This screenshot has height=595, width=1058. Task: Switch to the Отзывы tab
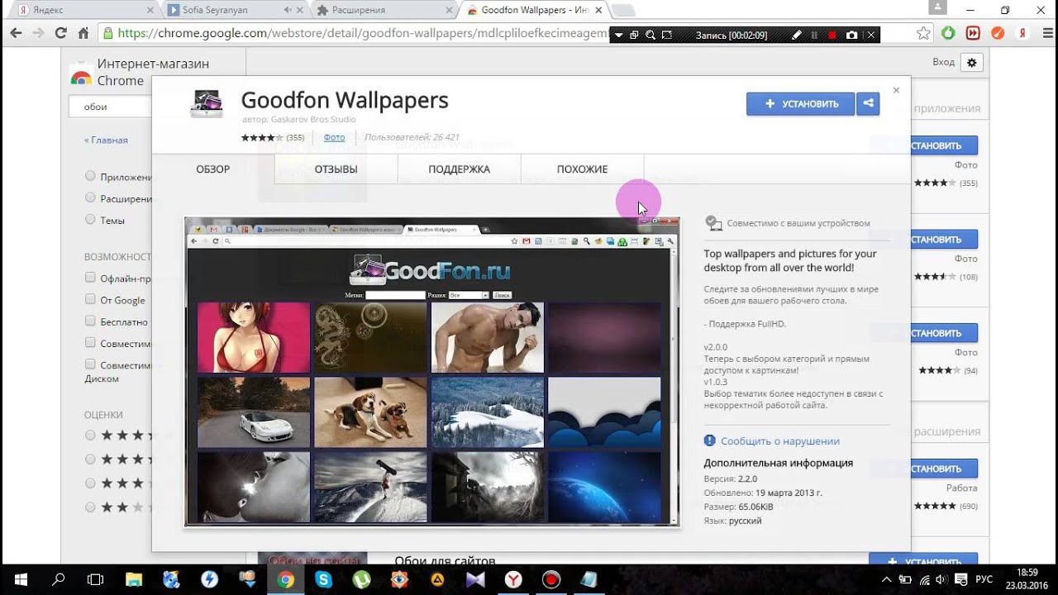(x=336, y=169)
